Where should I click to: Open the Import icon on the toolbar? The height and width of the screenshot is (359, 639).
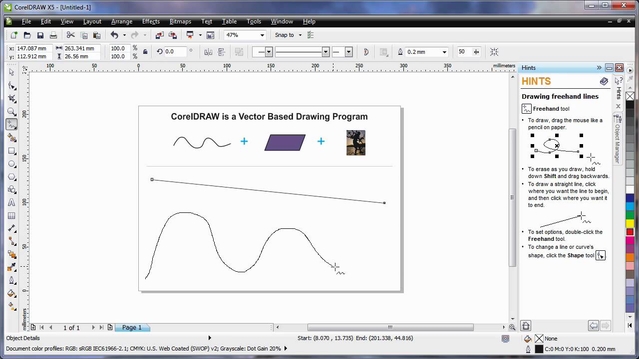(x=159, y=35)
